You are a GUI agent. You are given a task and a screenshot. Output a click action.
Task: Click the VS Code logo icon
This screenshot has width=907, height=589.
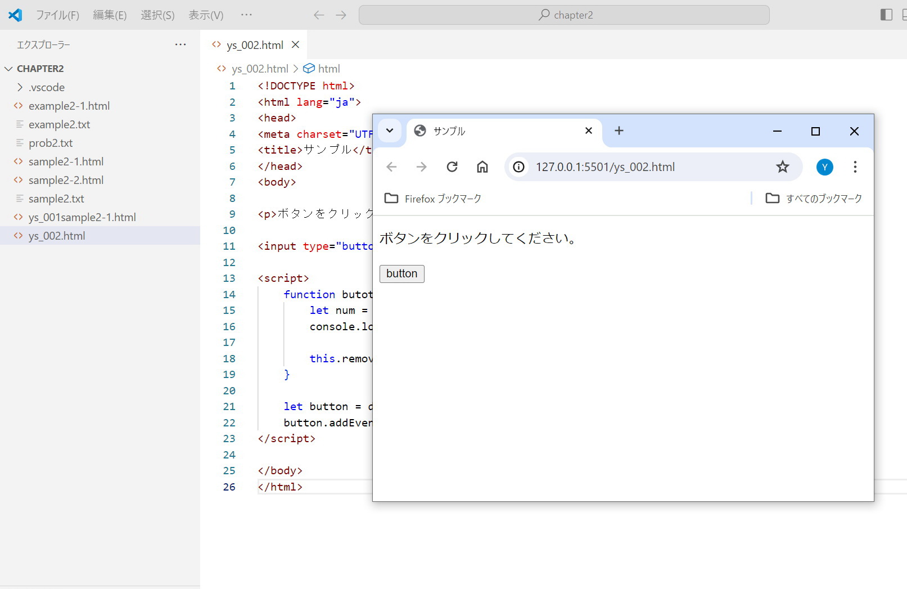pos(15,15)
